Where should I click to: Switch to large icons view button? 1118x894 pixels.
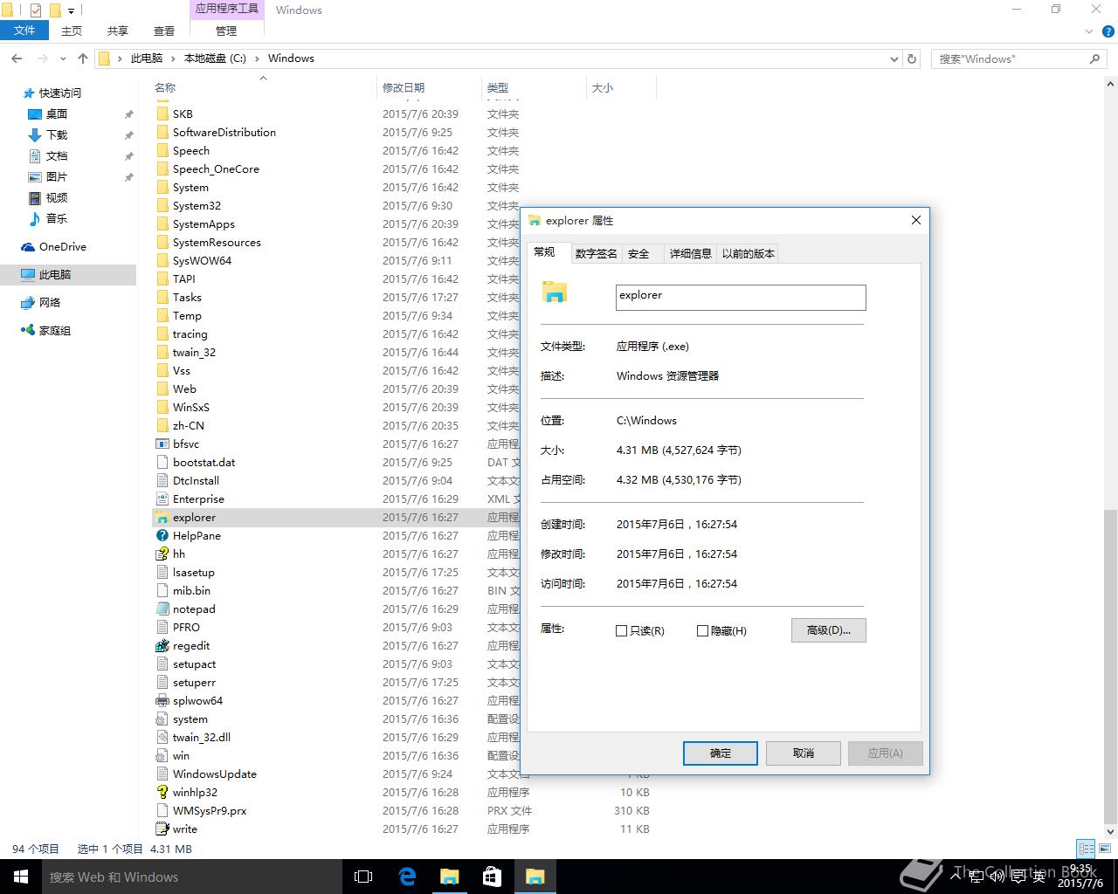pos(1105,849)
